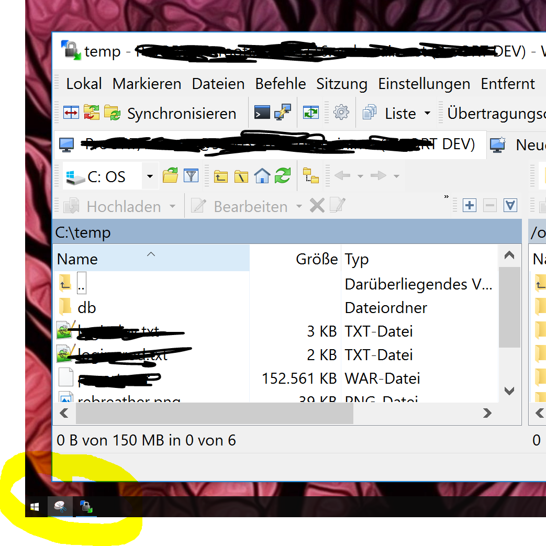Open the Befehle menu
Viewport: 546px width, 546px height.
click(280, 84)
